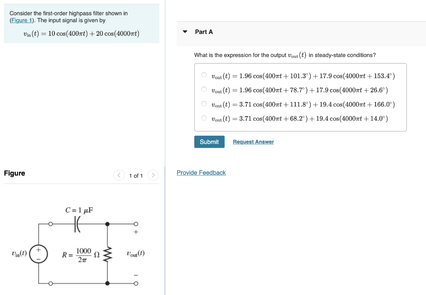
Task: Select the answer with 101.3° phase
Action: pyautogui.click(x=204, y=74)
